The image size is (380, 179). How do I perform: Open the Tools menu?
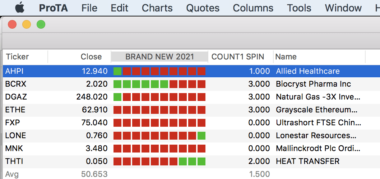point(299,8)
